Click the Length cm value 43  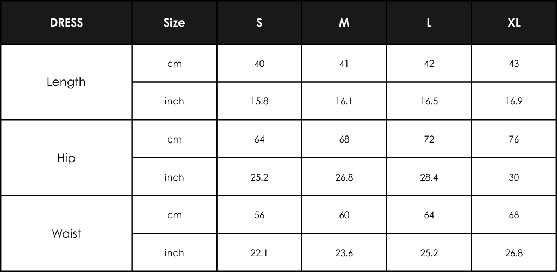pos(514,63)
